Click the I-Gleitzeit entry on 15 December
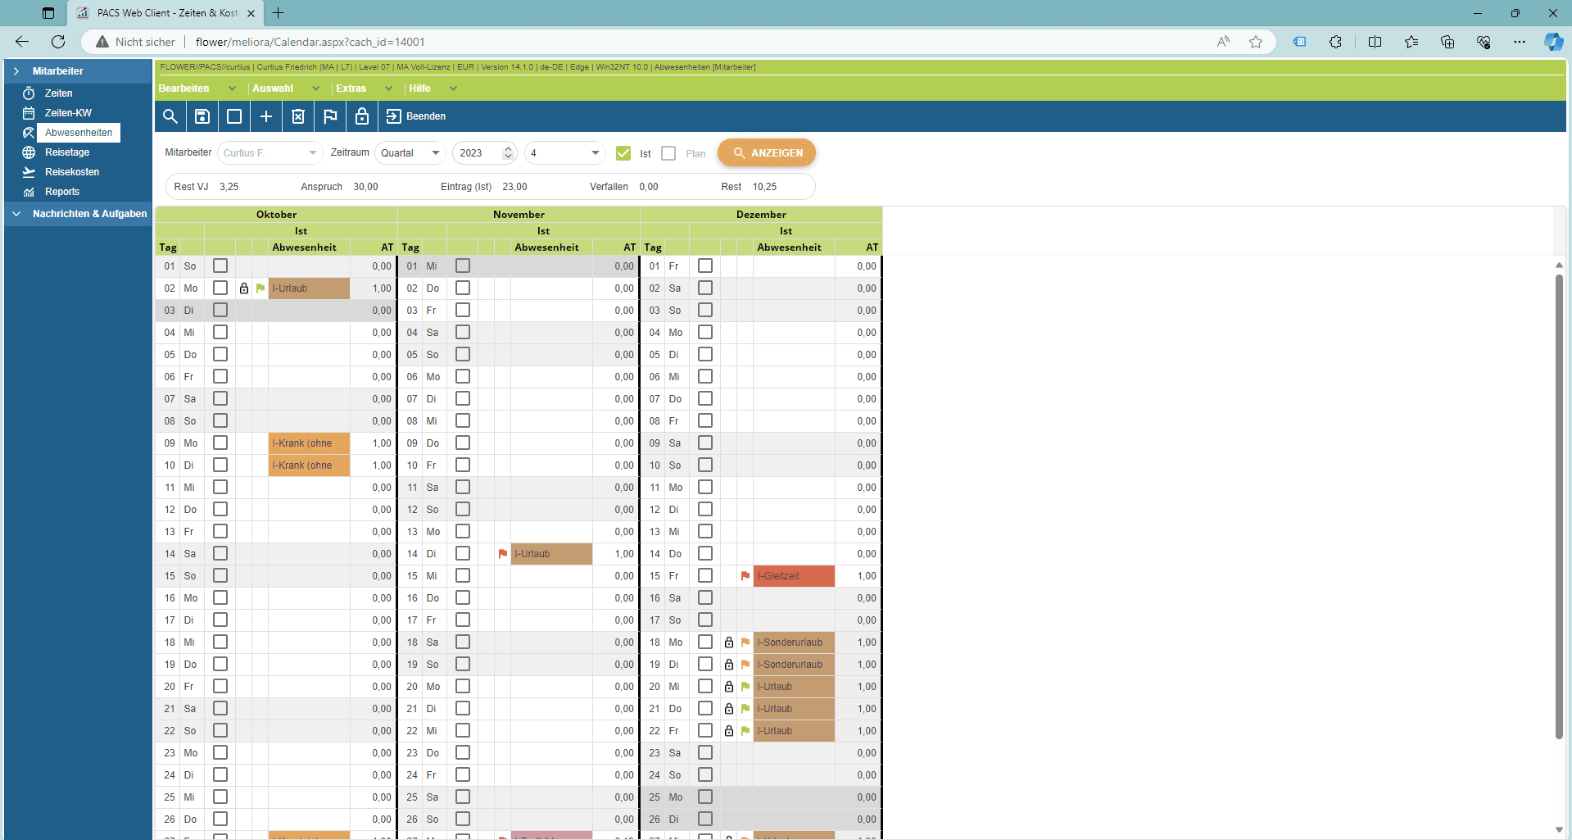Image resolution: width=1572 pixels, height=840 pixels. pos(794,576)
